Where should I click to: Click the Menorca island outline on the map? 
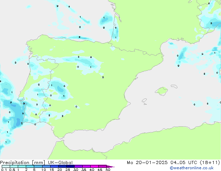click(x=174, y=86)
